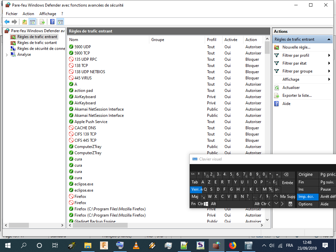Click the funnel icon beside Filtrer par groupe
The image size is (336, 252).
[x=277, y=71]
